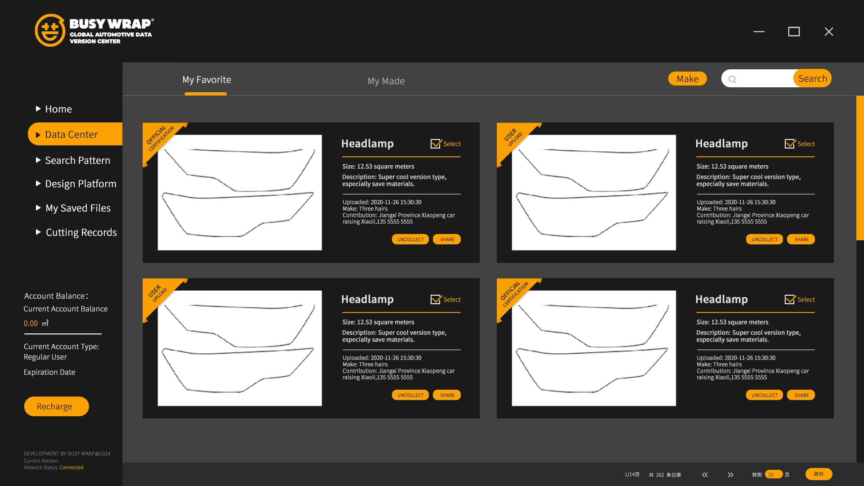Tick Select checkbox on bottom-right Official Headlamp card
Viewport: 864px width, 486px height.
pyautogui.click(x=790, y=299)
